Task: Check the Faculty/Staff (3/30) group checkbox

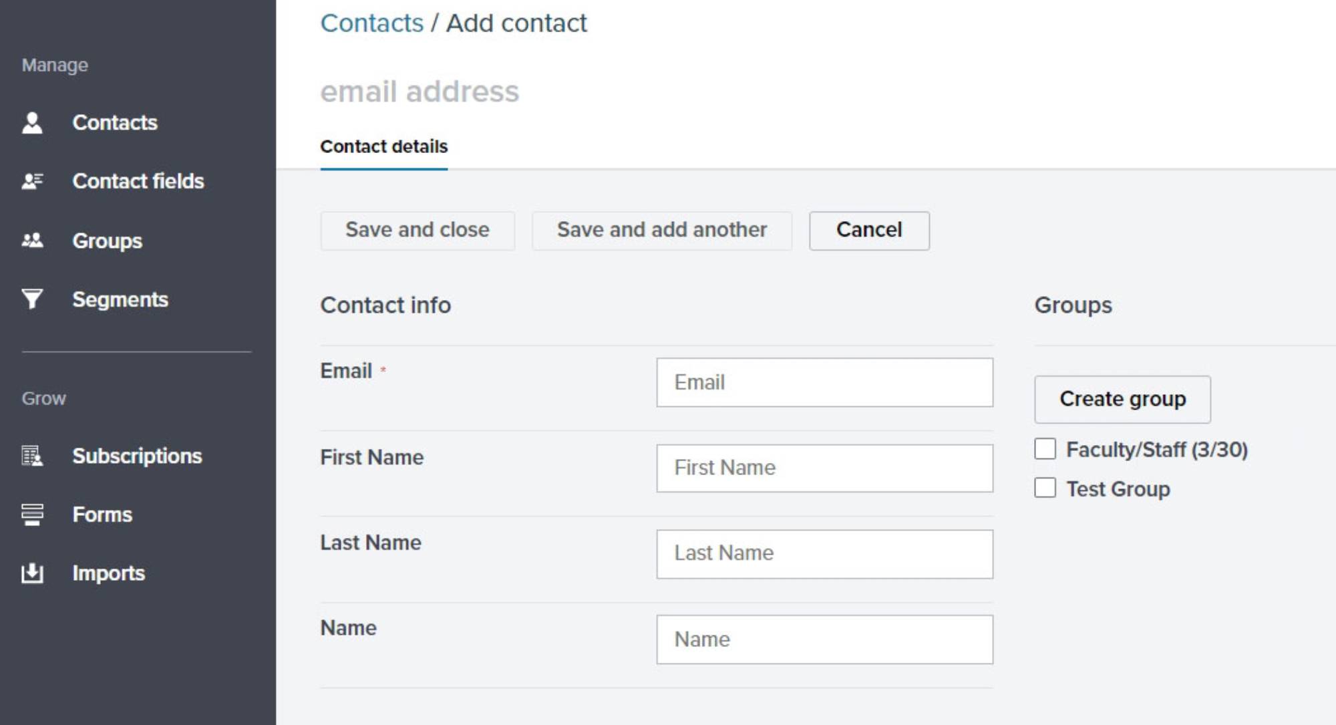Action: pyautogui.click(x=1045, y=449)
